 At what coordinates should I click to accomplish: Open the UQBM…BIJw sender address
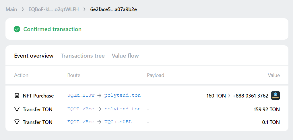point(81,96)
